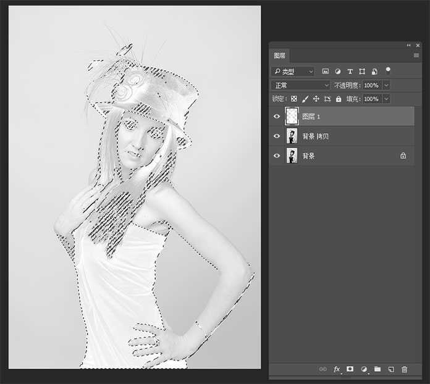Hide 图层 1 with its eye icon
430x384 pixels.
coord(277,116)
